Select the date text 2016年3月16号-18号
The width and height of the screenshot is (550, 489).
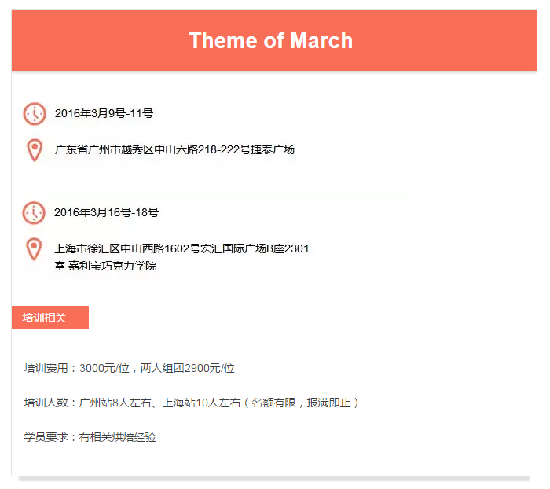pyautogui.click(x=106, y=212)
